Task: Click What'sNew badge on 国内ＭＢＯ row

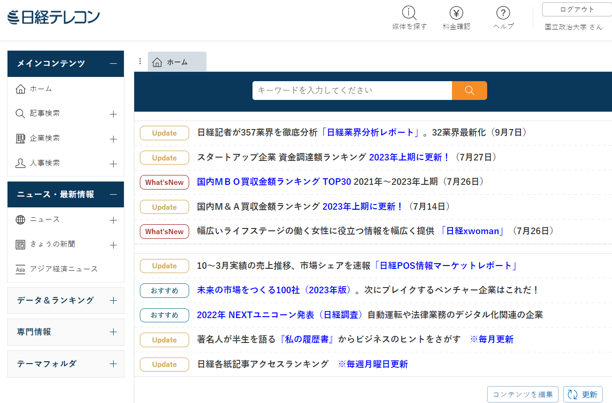Action: click(x=164, y=182)
